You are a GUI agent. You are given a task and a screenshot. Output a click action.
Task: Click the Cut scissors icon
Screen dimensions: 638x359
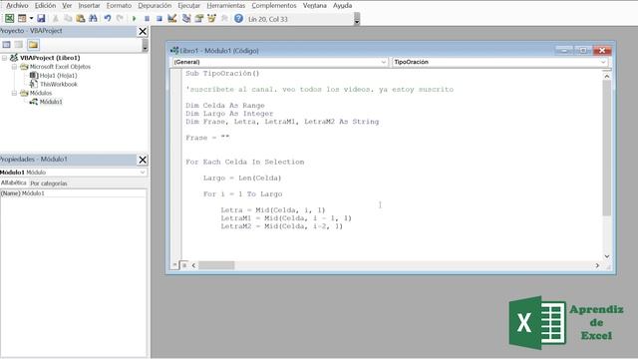[x=56, y=18]
